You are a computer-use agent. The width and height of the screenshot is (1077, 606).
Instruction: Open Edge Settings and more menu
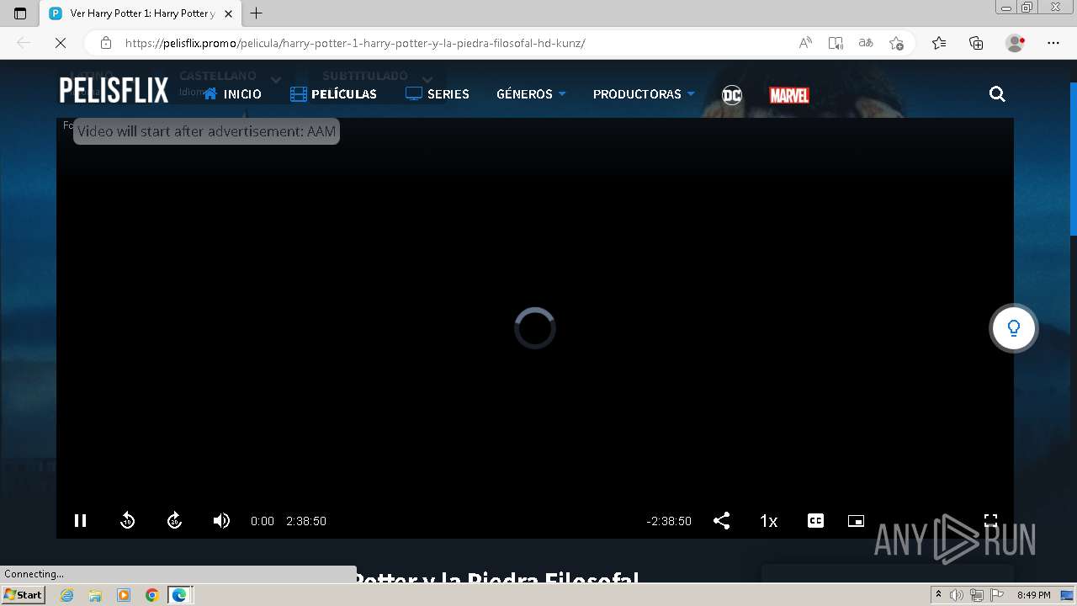coord(1053,43)
